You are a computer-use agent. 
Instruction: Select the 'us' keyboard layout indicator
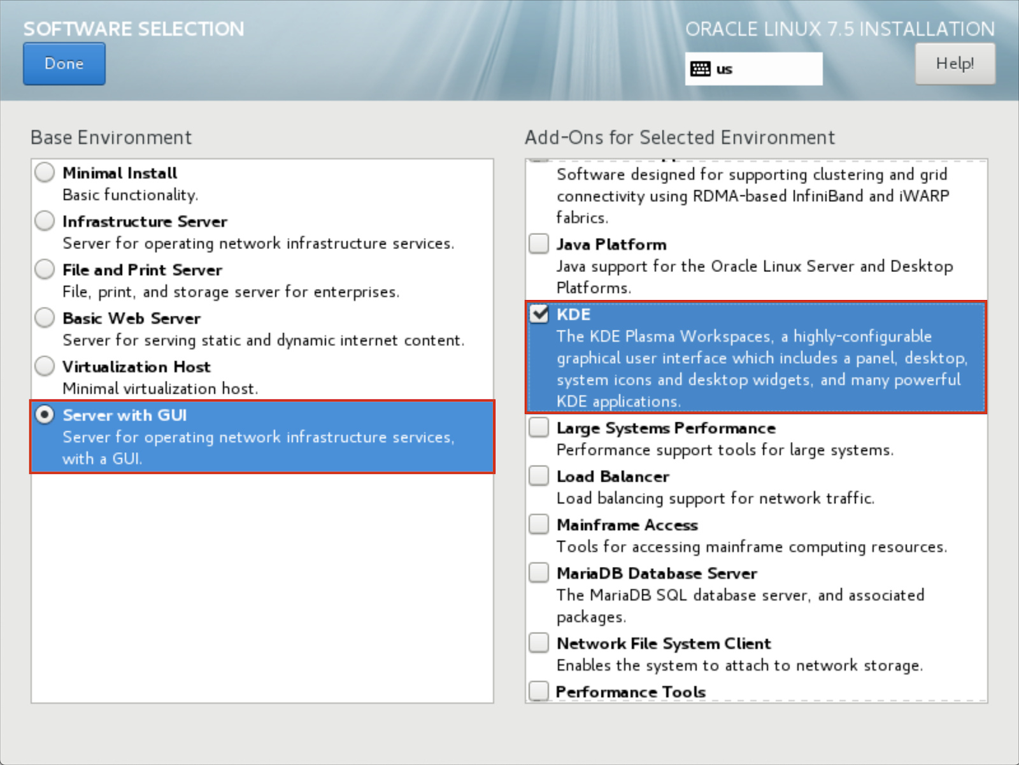(x=753, y=69)
